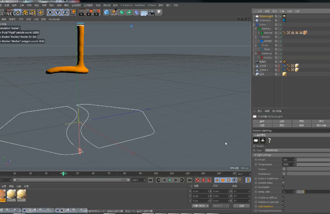The width and height of the screenshot is (330, 214).
Task: Toggle the Surface brightness checkbox
Action: [283, 178]
